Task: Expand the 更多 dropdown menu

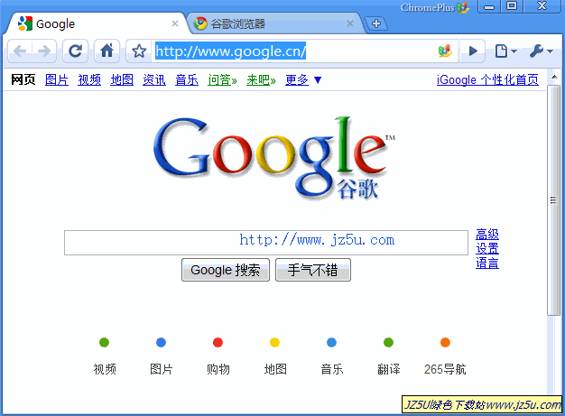Action: [303, 79]
